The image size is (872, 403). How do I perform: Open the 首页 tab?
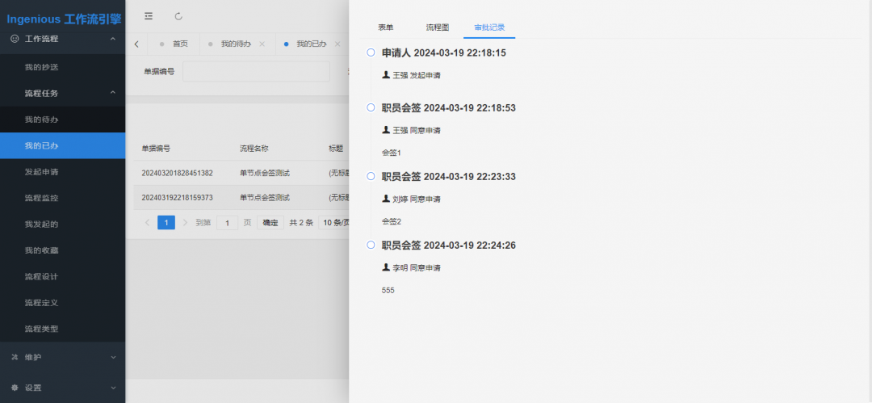point(174,44)
